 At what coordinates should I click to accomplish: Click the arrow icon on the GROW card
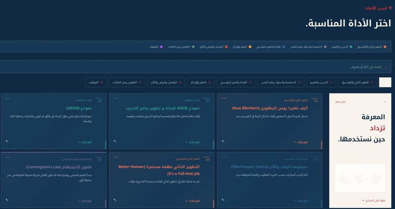(x=7, y=141)
